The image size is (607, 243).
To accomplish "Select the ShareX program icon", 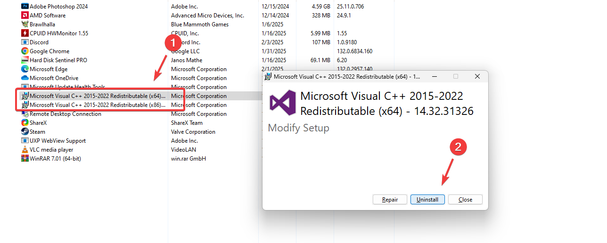I will (25, 123).
